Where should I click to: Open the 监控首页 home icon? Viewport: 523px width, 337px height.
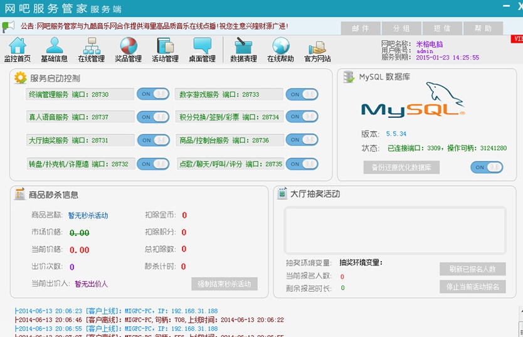pos(18,50)
